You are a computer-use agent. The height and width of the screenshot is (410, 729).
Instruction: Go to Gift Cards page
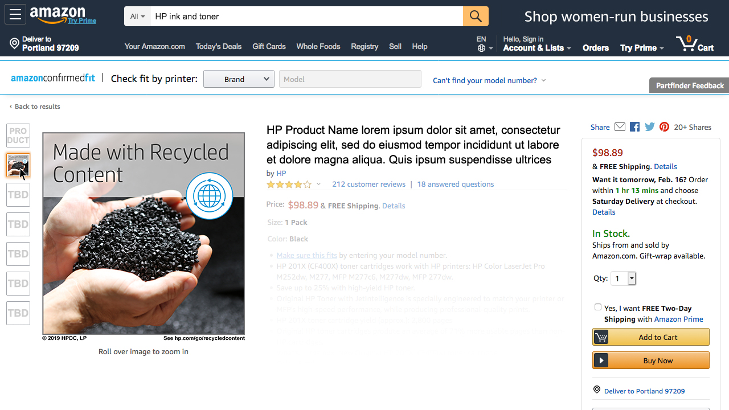269,47
